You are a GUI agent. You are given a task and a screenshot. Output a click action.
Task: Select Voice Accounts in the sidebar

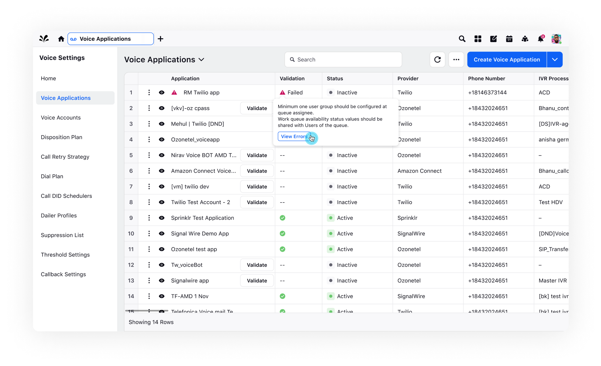pyautogui.click(x=61, y=118)
